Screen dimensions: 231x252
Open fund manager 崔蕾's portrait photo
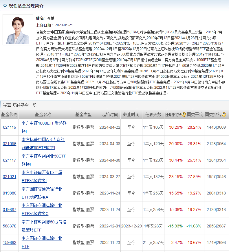[x=18, y=30]
